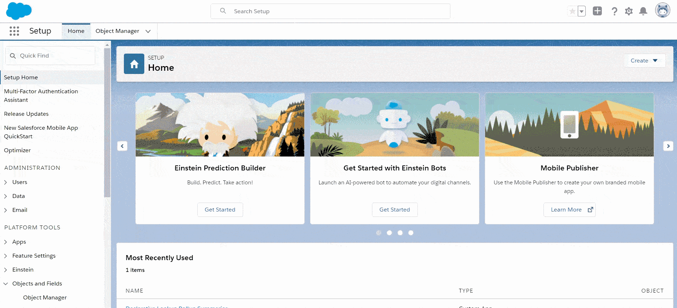The width and height of the screenshot is (677, 308).
Task: Click the Apps label under Platform Tools
Action: (x=19, y=242)
